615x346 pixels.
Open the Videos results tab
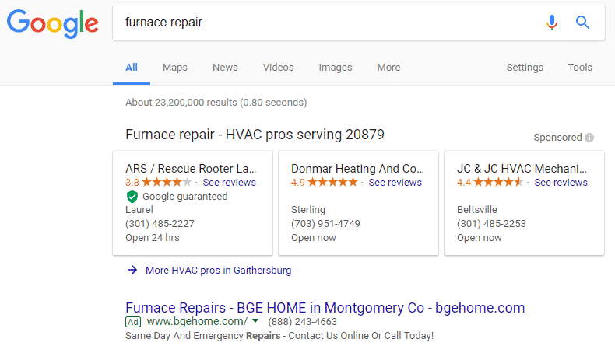click(x=278, y=68)
